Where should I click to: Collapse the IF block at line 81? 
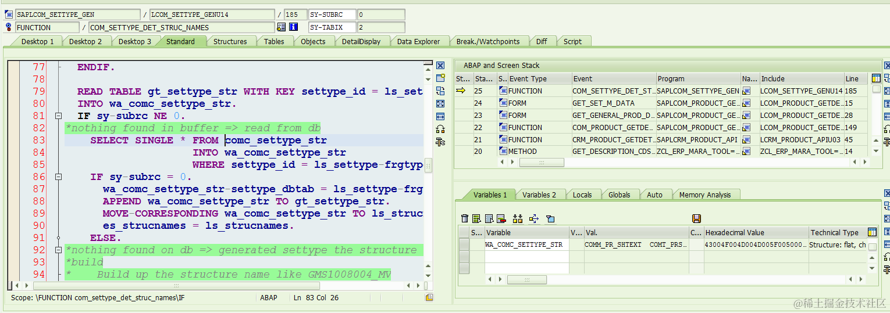tap(58, 116)
